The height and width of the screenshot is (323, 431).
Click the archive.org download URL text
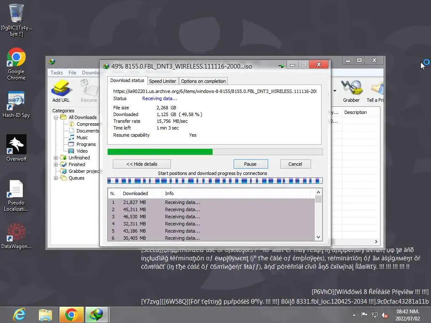tap(215, 91)
